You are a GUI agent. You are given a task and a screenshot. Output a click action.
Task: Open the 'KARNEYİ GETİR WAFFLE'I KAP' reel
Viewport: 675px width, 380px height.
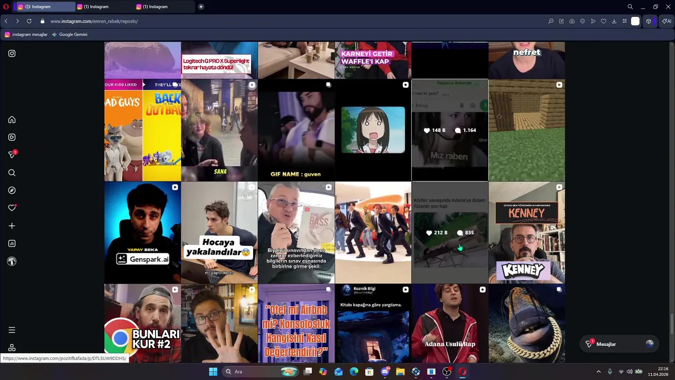click(373, 60)
